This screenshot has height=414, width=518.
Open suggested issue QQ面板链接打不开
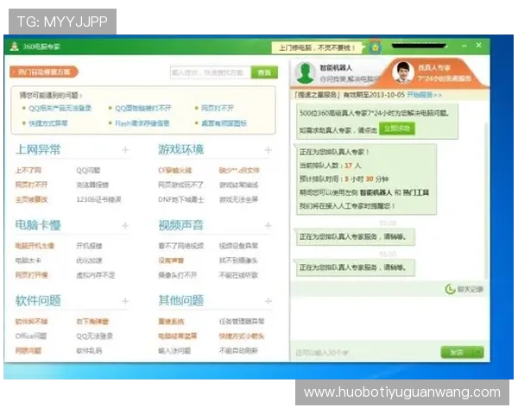(x=143, y=109)
